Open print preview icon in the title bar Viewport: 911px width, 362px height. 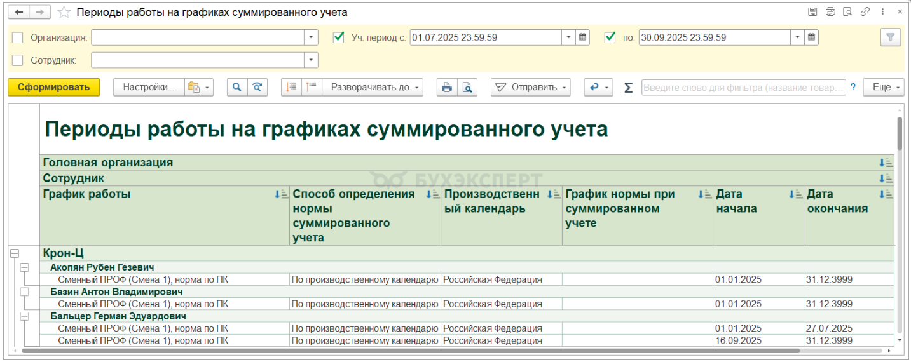pyautogui.click(x=847, y=11)
